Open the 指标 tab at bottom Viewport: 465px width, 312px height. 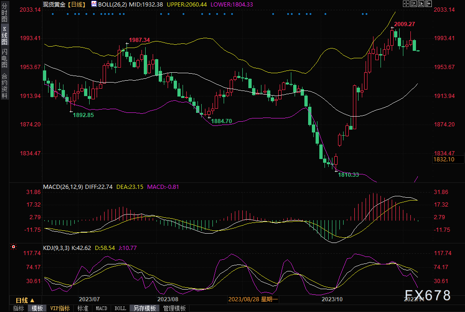pyautogui.click(x=19, y=308)
